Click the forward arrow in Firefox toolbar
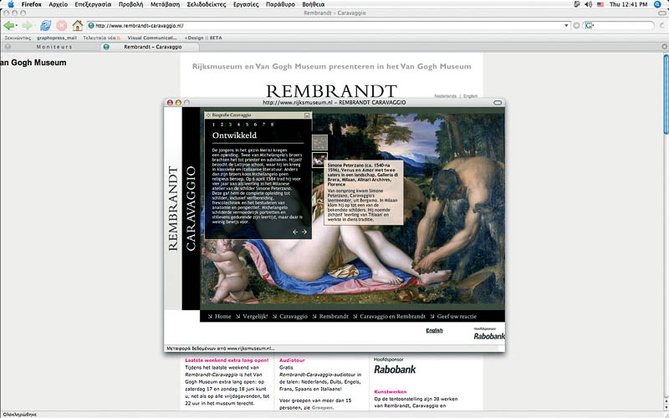Viewport: 669px width, 418px height. click(27, 26)
